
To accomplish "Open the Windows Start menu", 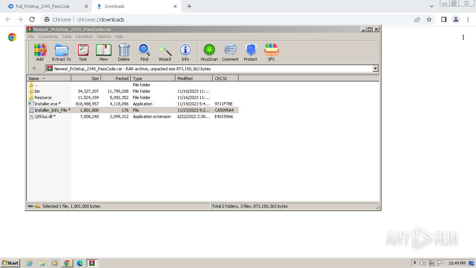I will (10, 263).
